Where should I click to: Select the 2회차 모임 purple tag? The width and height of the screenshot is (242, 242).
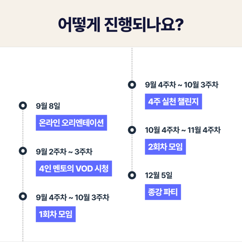point(165,147)
